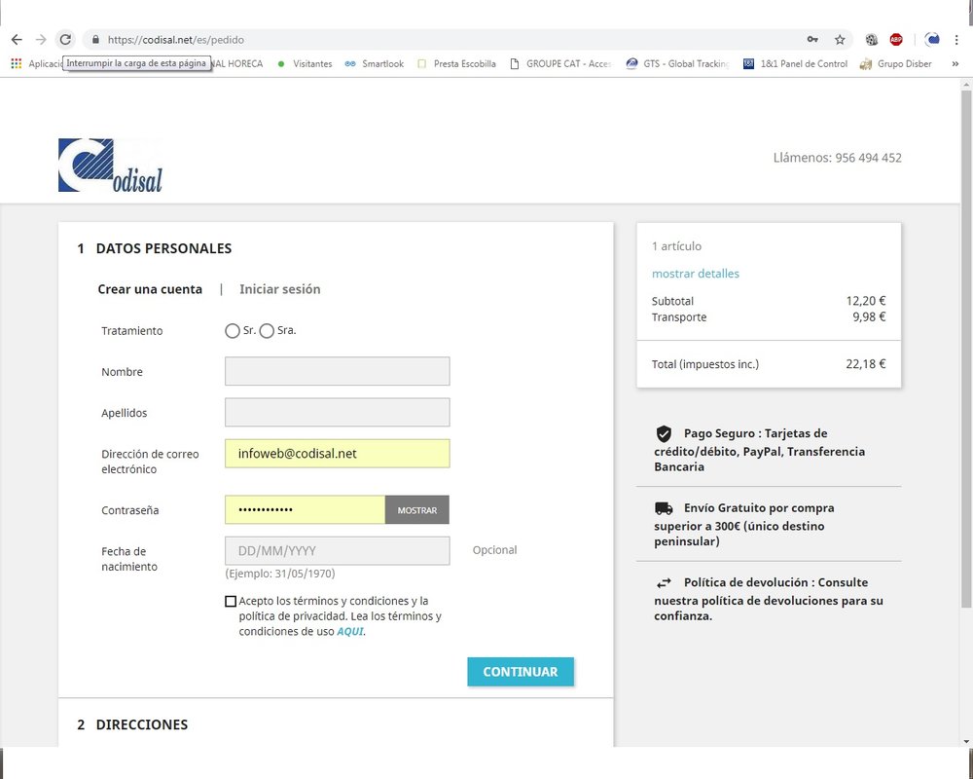Click the padlock icon in address bar
Image resolution: width=973 pixels, height=779 pixels.
click(95, 40)
